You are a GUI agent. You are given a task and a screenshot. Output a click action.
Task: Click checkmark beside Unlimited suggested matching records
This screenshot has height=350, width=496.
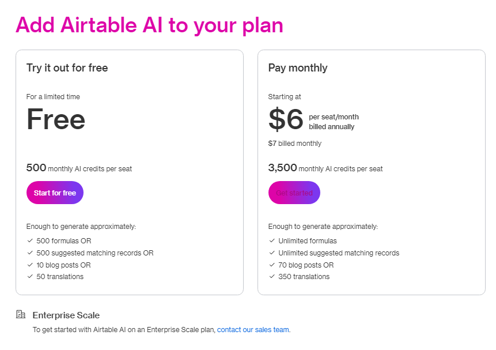(x=272, y=253)
